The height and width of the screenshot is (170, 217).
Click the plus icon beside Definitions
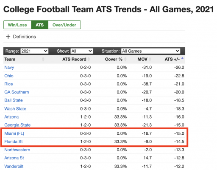(x=8, y=37)
